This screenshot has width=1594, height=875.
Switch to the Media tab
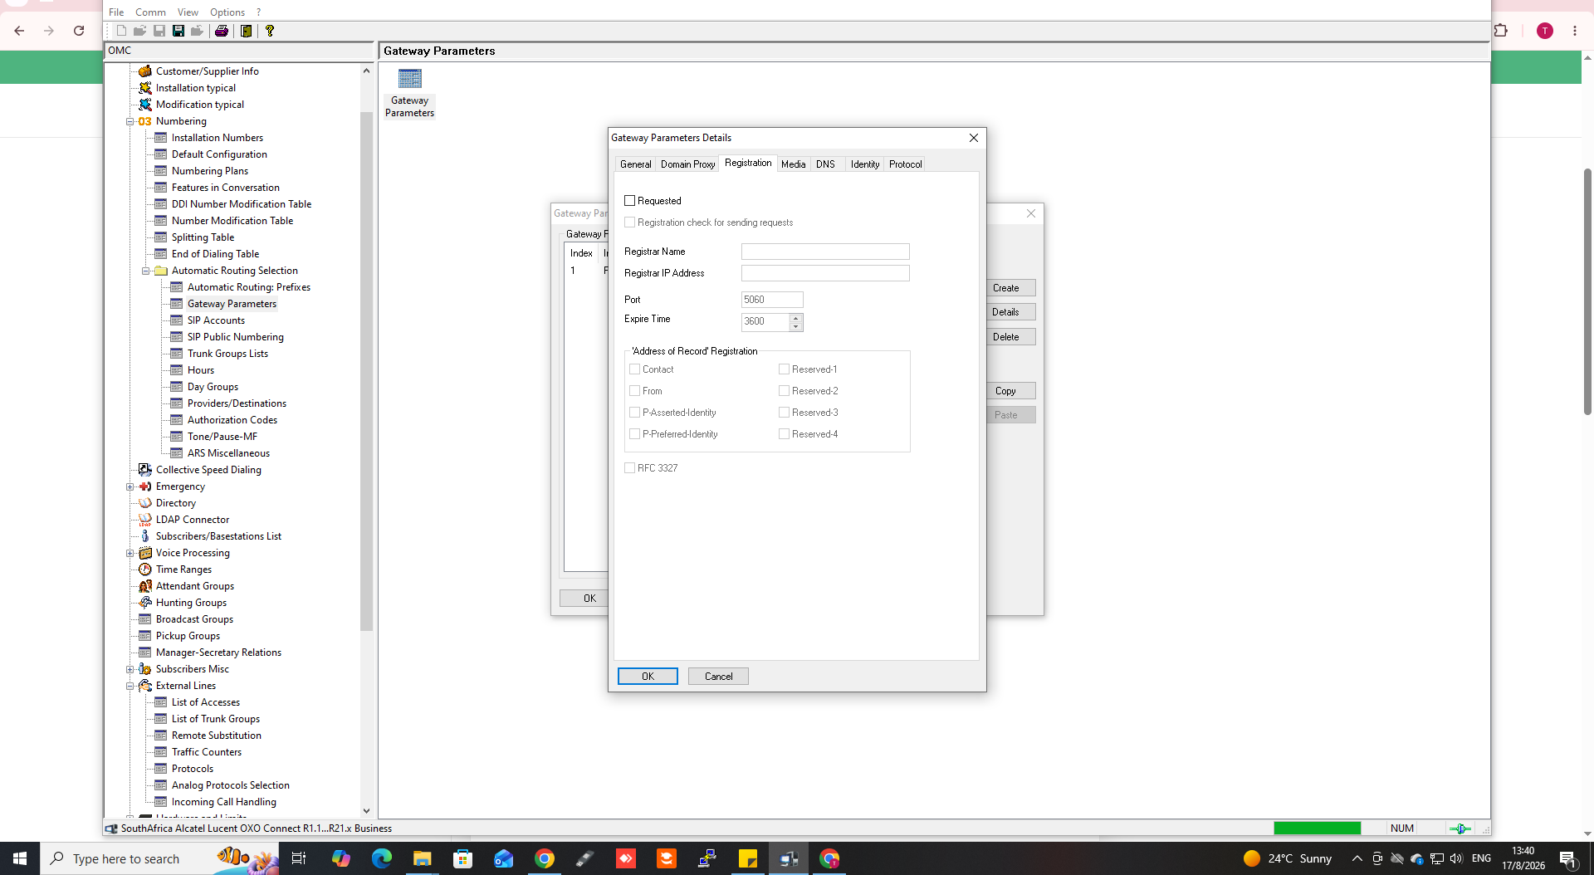click(x=793, y=164)
